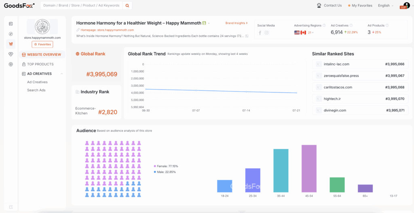Click the My Favorites star icon
The image size is (414, 213).
pos(349,6)
